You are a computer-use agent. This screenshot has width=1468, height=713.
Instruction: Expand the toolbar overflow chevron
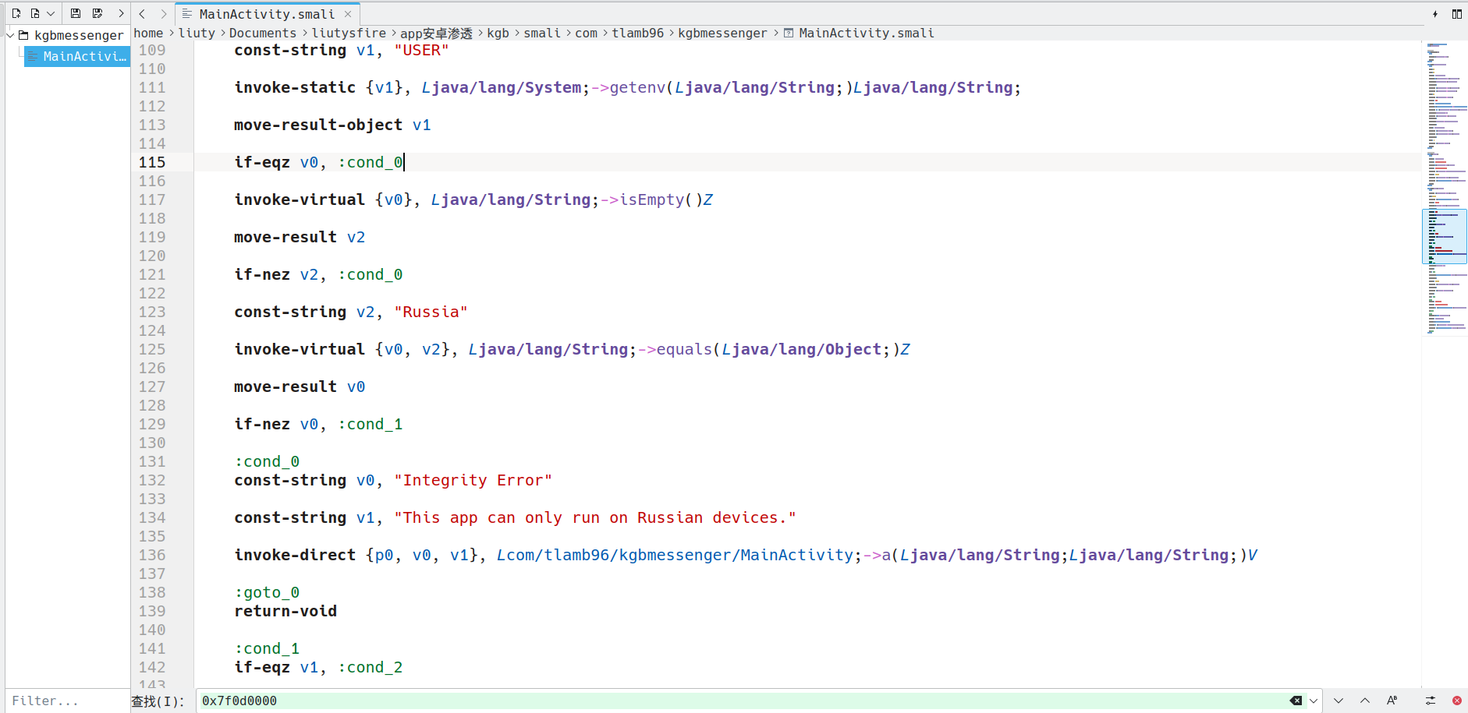(x=121, y=13)
